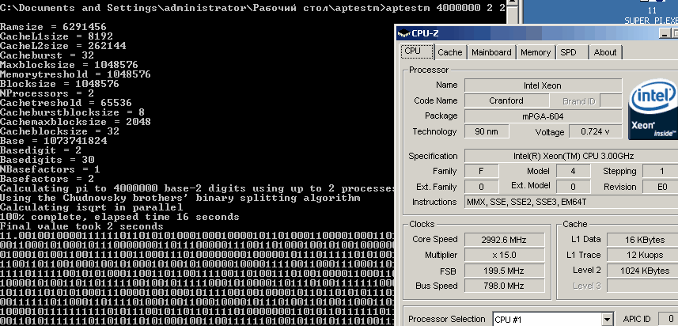The height and width of the screenshot is (326, 678).
Task: Click the Name field showing Intel Xeon
Action: (543, 85)
